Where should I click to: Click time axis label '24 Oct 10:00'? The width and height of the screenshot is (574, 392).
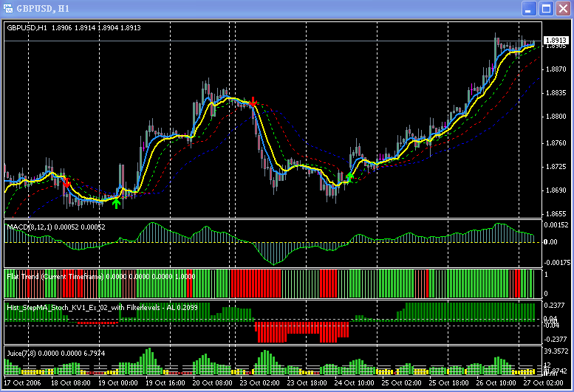click(x=354, y=383)
